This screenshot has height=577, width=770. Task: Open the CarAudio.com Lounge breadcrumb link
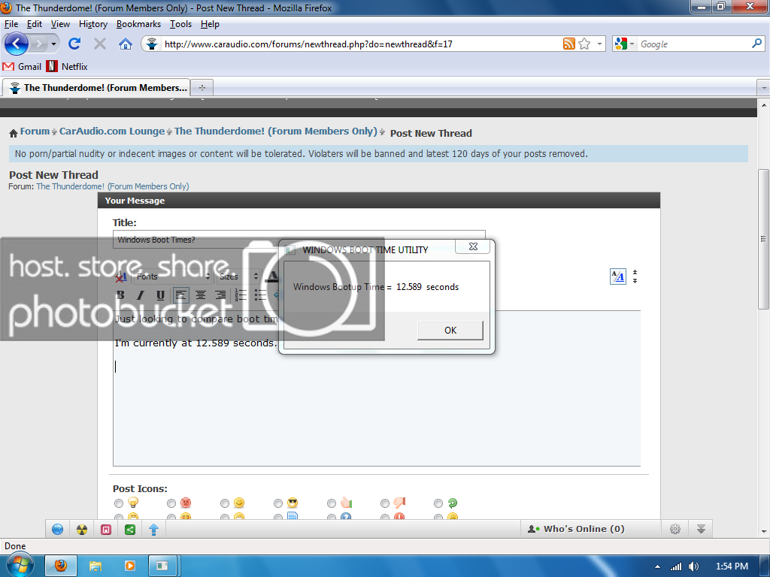112,131
